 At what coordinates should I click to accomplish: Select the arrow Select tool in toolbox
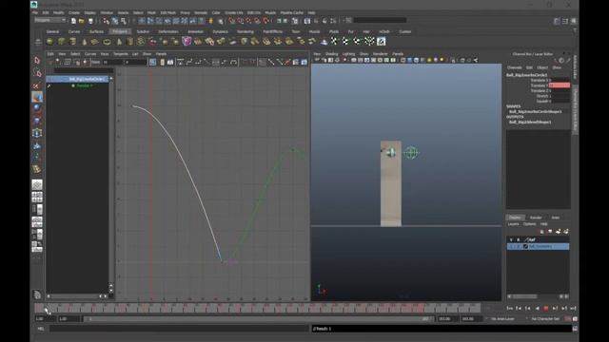[x=37, y=61]
